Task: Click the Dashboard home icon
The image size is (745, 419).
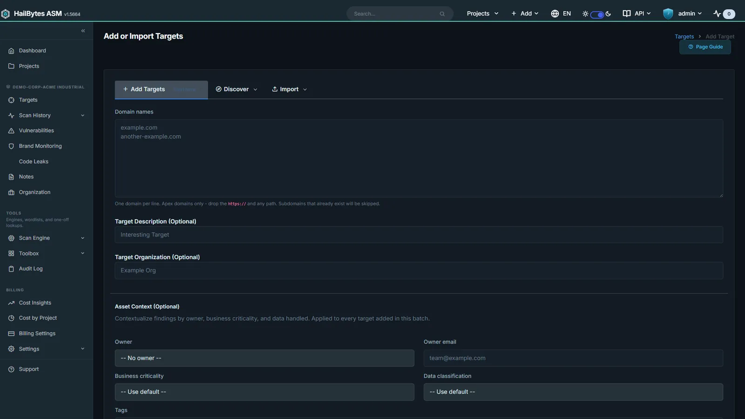Action: pos(11,51)
